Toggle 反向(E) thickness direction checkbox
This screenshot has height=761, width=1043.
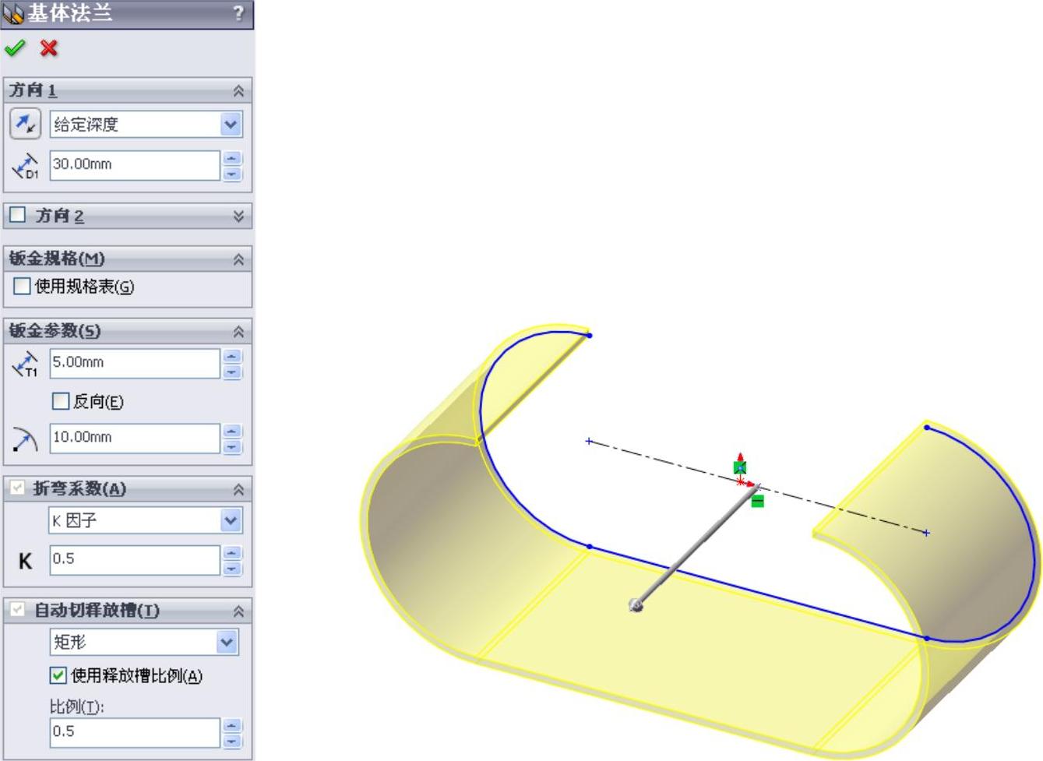click(60, 401)
